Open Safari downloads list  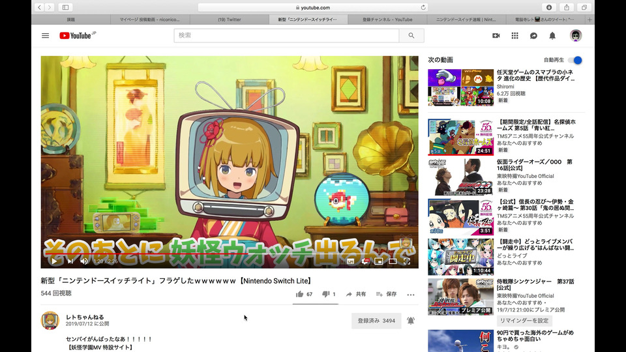549,7
